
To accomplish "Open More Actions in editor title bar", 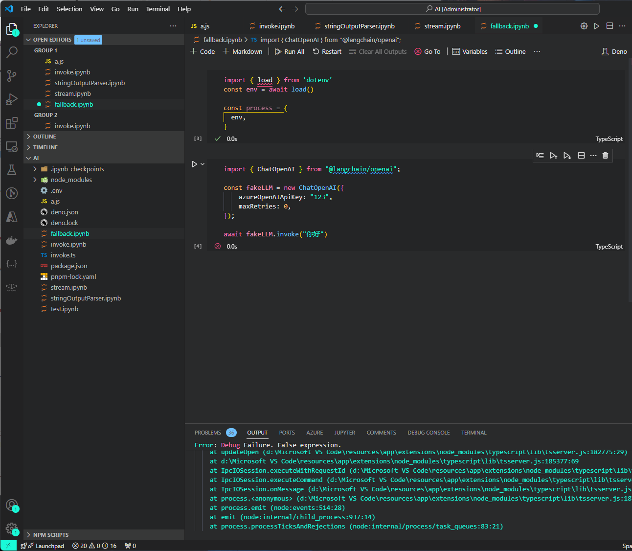I will pyautogui.click(x=622, y=26).
